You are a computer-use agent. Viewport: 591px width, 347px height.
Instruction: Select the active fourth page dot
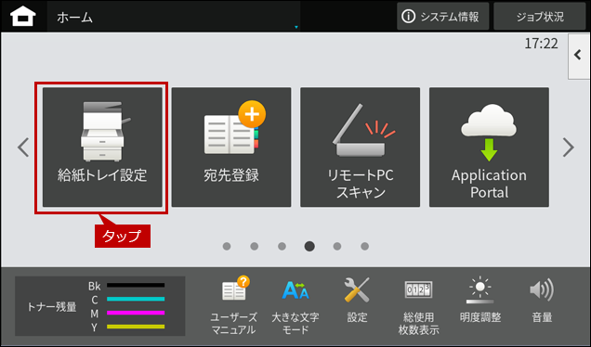point(309,246)
